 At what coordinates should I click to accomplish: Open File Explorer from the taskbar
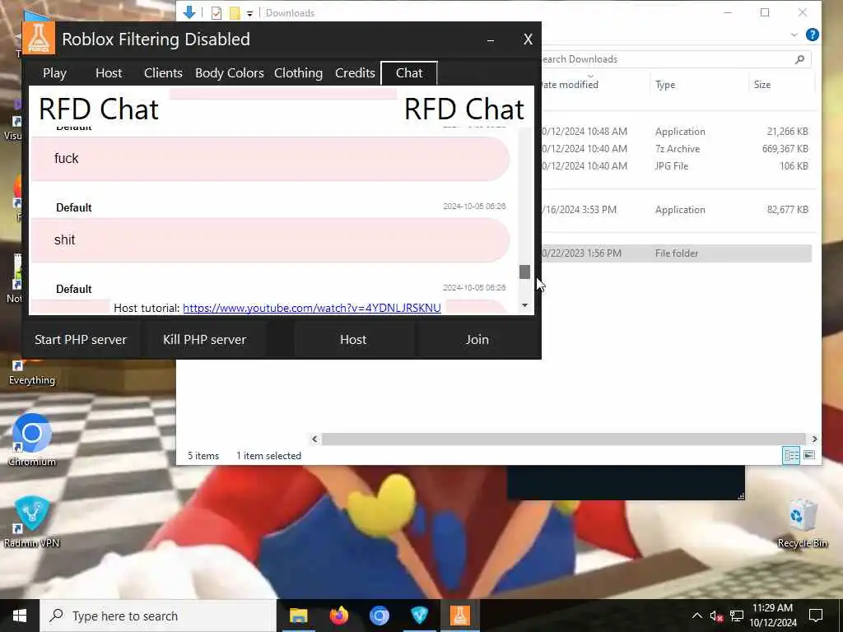(x=298, y=616)
